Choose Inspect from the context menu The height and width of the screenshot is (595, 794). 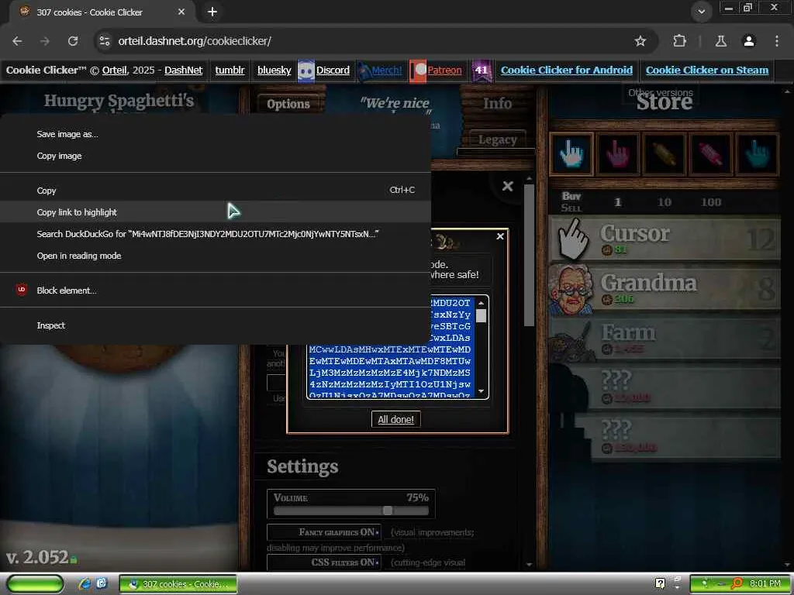click(216, 325)
